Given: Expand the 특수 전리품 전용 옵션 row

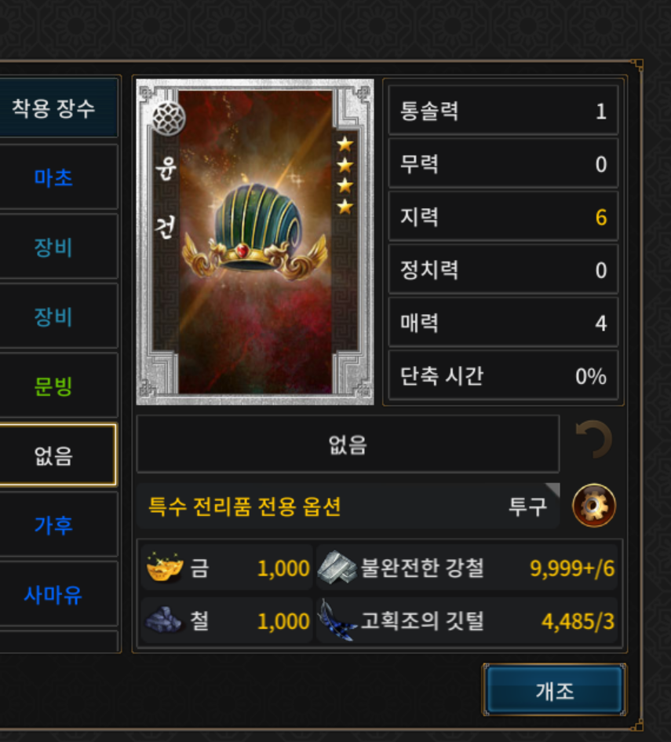Looking at the screenshot, I should 348,506.
